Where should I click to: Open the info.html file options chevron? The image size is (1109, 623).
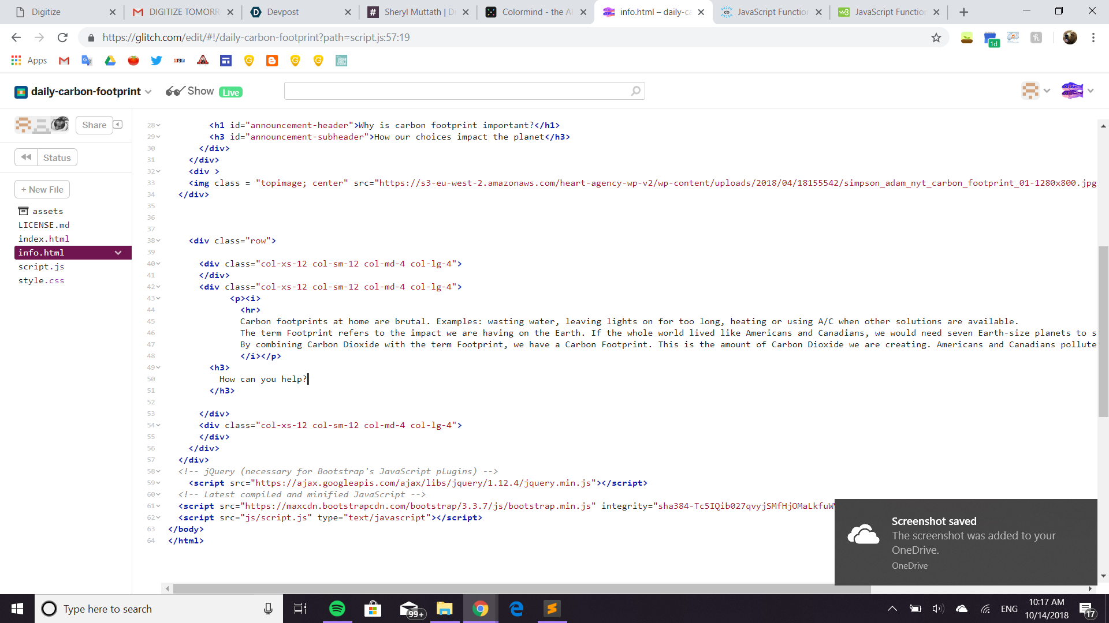[118, 253]
